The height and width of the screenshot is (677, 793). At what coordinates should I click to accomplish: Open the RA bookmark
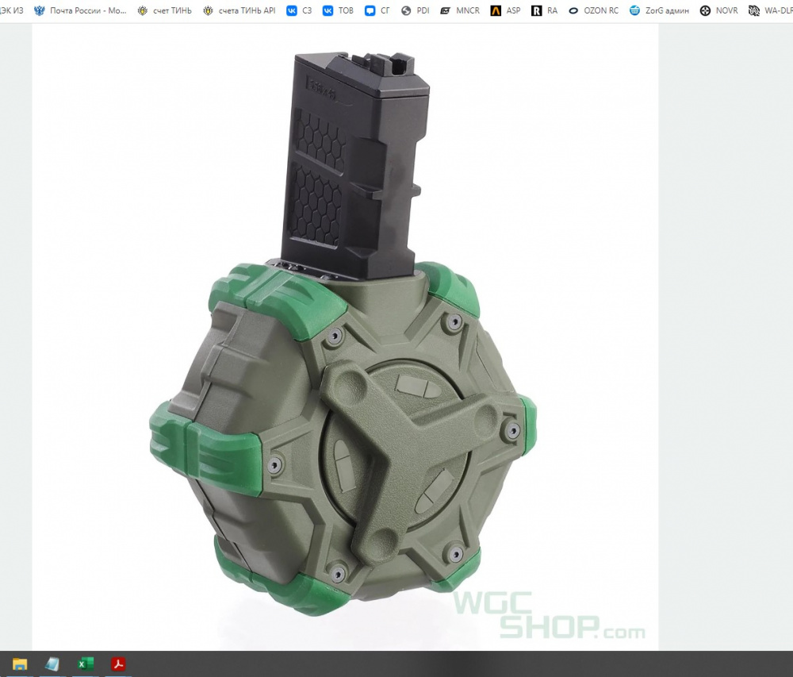pyautogui.click(x=545, y=11)
